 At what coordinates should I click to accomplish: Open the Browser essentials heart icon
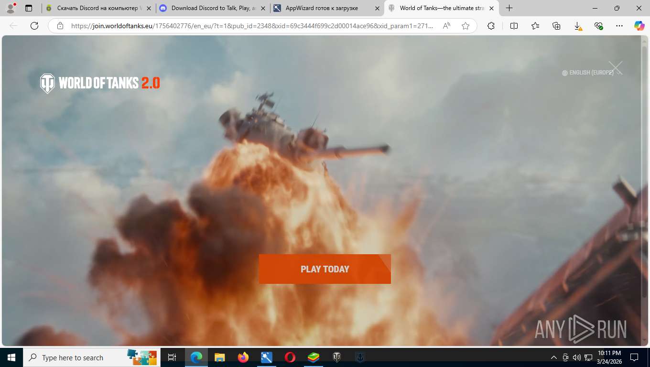pyautogui.click(x=598, y=26)
